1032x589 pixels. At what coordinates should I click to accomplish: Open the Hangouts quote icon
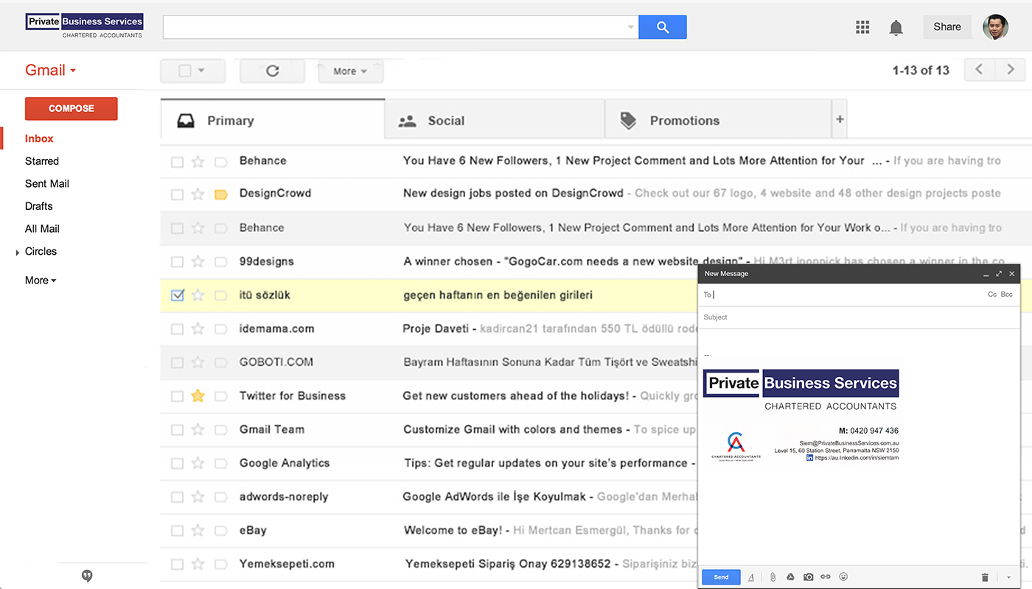tap(87, 576)
